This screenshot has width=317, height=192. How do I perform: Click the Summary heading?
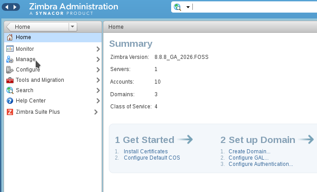tap(131, 44)
